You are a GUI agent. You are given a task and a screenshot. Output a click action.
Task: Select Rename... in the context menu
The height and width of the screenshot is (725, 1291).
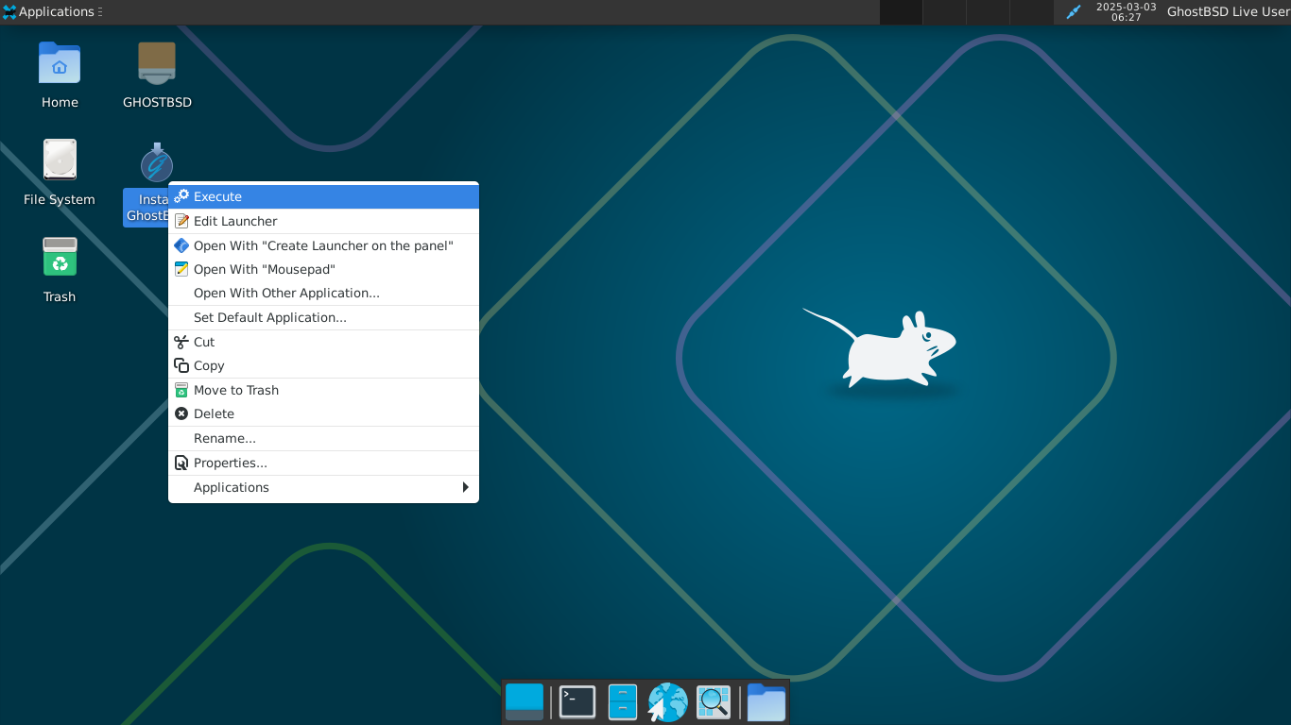323,438
